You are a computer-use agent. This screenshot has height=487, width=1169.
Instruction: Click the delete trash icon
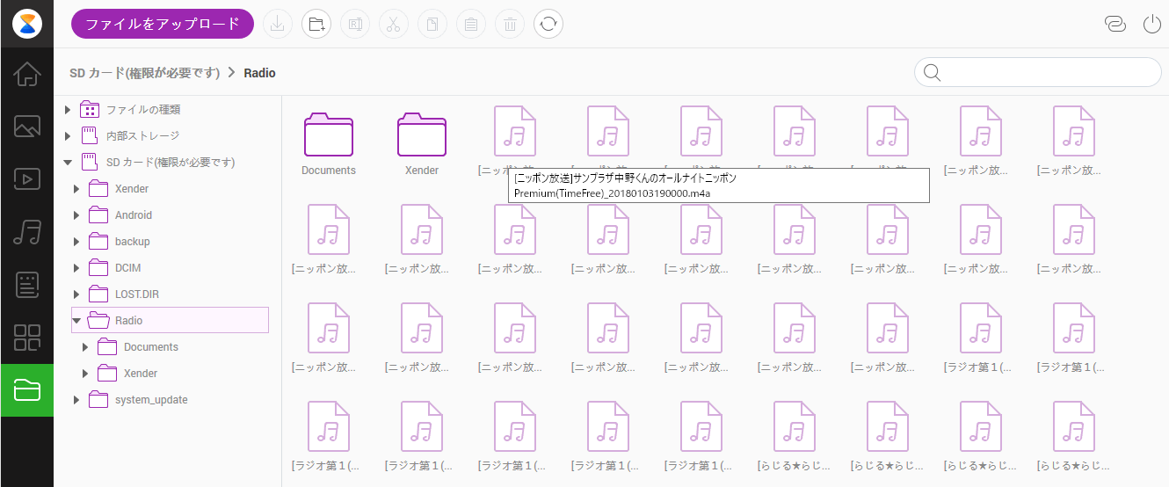click(x=509, y=24)
